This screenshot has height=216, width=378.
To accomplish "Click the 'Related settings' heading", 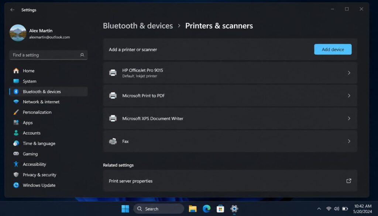I will (118, 165).
